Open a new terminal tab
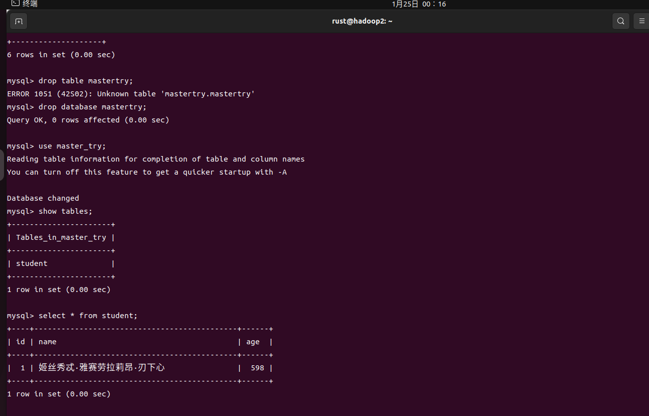Screen dimensions: 649x416 (19, 21)
